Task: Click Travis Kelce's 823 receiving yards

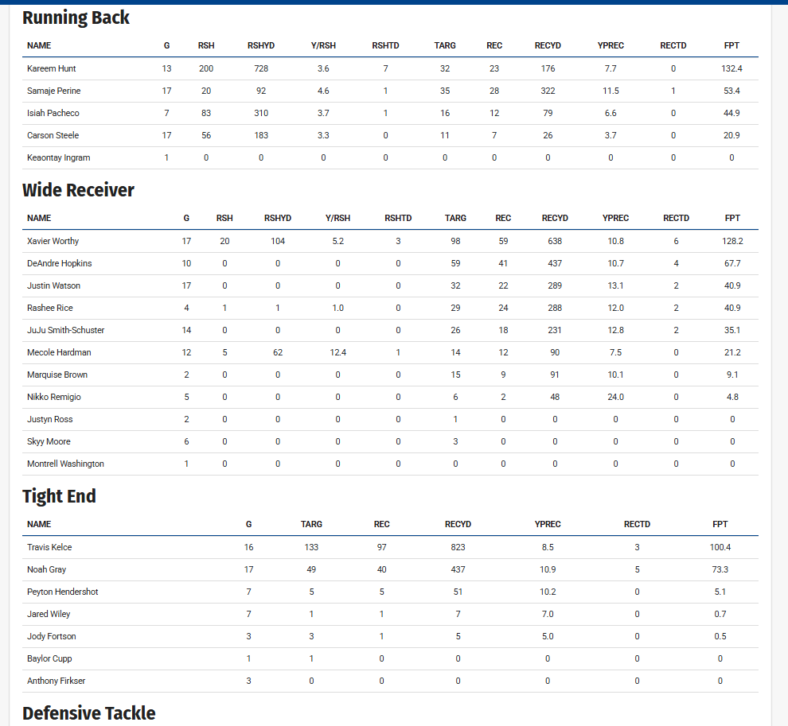Action: coord(458,547)
